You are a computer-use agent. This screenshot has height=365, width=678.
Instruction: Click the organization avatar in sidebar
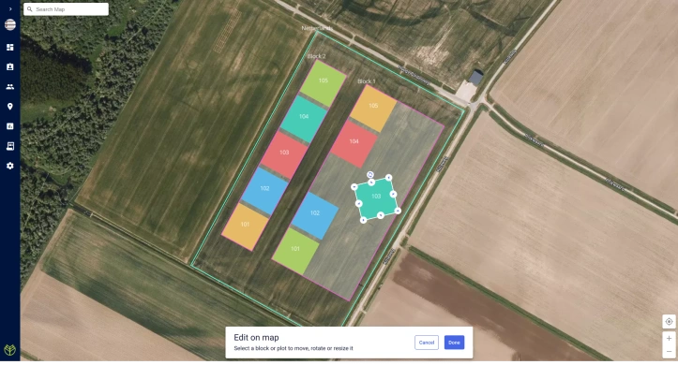click(10, 24)
